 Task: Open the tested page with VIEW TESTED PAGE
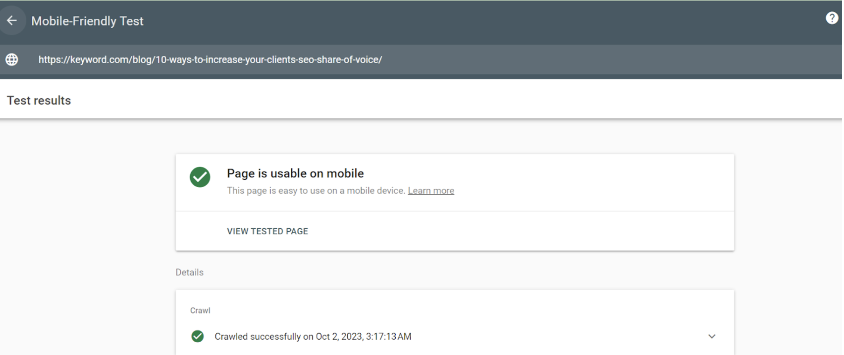(x=267, y=231)
